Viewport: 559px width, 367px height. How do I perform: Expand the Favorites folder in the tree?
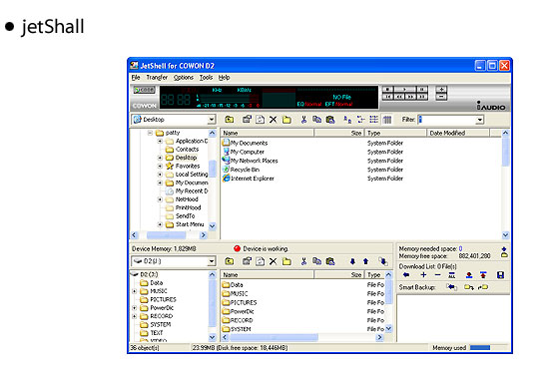[160, 166]
